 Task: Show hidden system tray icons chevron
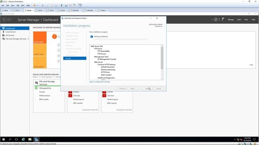(235, 140)
